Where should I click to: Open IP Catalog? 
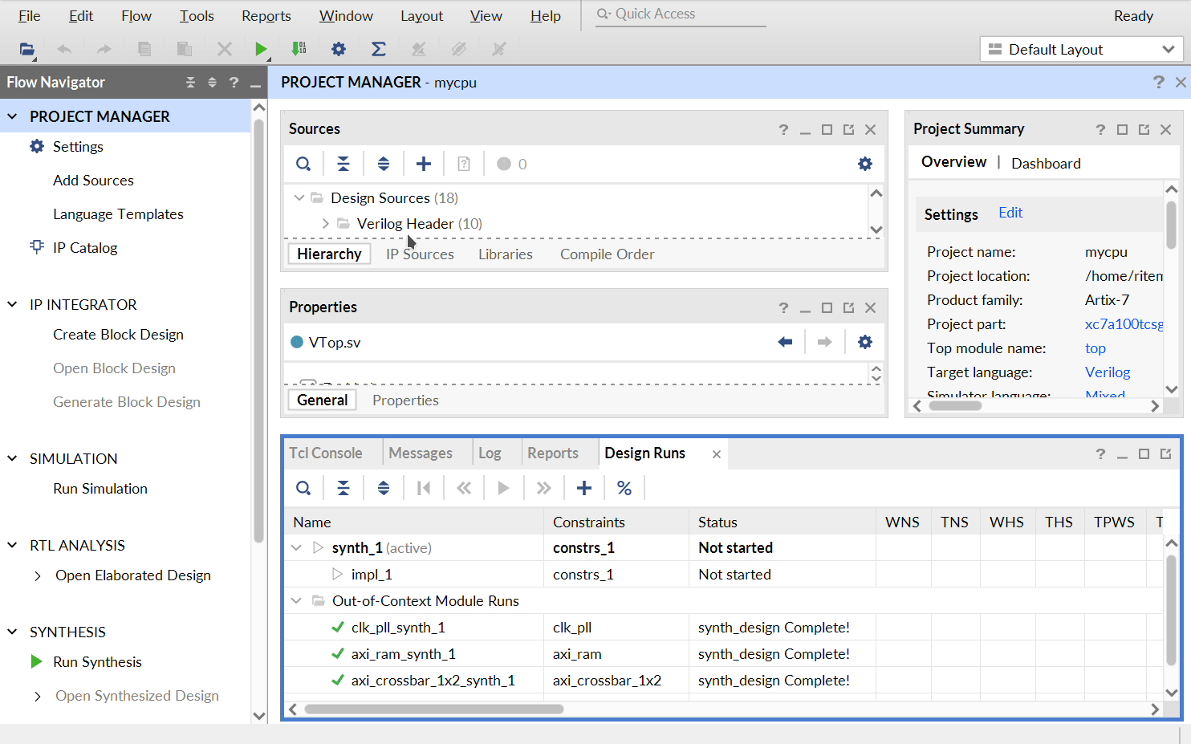(85, 247)
